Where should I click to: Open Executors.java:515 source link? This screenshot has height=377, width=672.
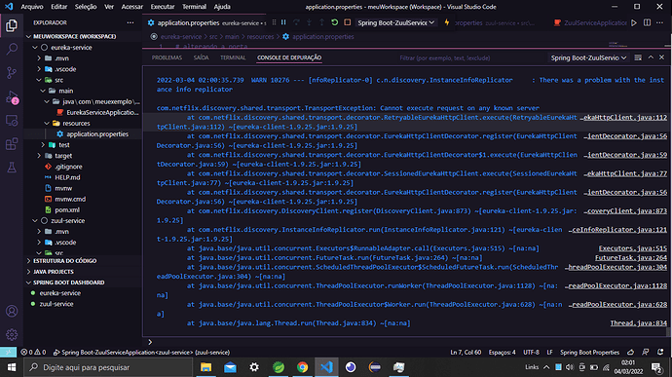pyautogui.click(x=633, y=248)
